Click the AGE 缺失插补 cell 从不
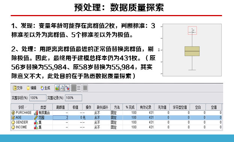The image size is (234, 142). [x=97, y=118]
